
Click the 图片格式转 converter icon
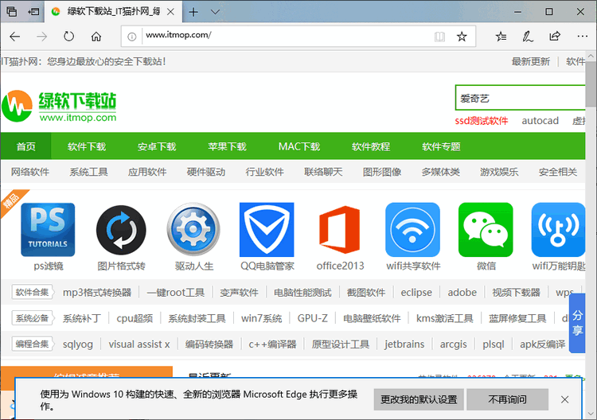pyautogui.click(x=121, y=230)
